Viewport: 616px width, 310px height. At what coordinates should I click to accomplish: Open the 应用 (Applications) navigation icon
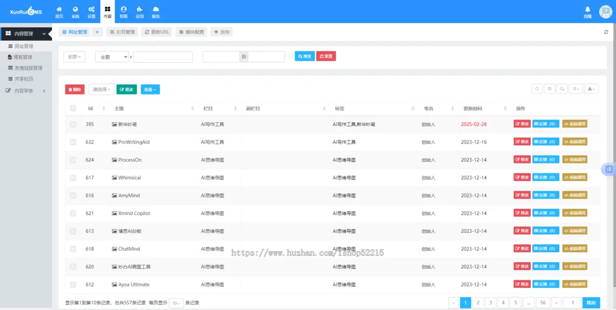(x=139, y=11)
